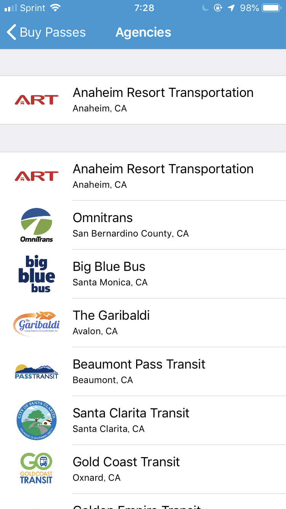Tap the Big Blue Bus logo
Image resolution: width=286 pixels, height=509 pixels.
tap(37, 274)
